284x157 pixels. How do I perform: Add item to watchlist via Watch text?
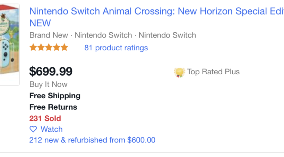52,129
